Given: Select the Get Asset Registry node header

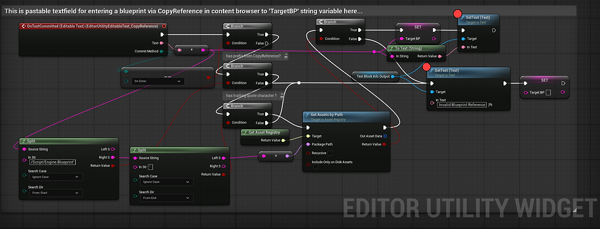Looking at the screenshot, I should (x=264, y=133).
